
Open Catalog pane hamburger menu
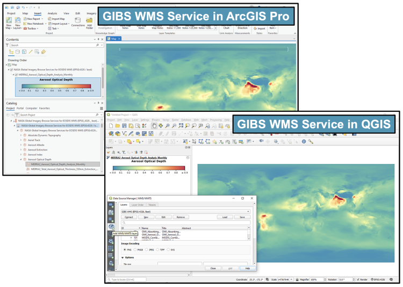point(102,108)
